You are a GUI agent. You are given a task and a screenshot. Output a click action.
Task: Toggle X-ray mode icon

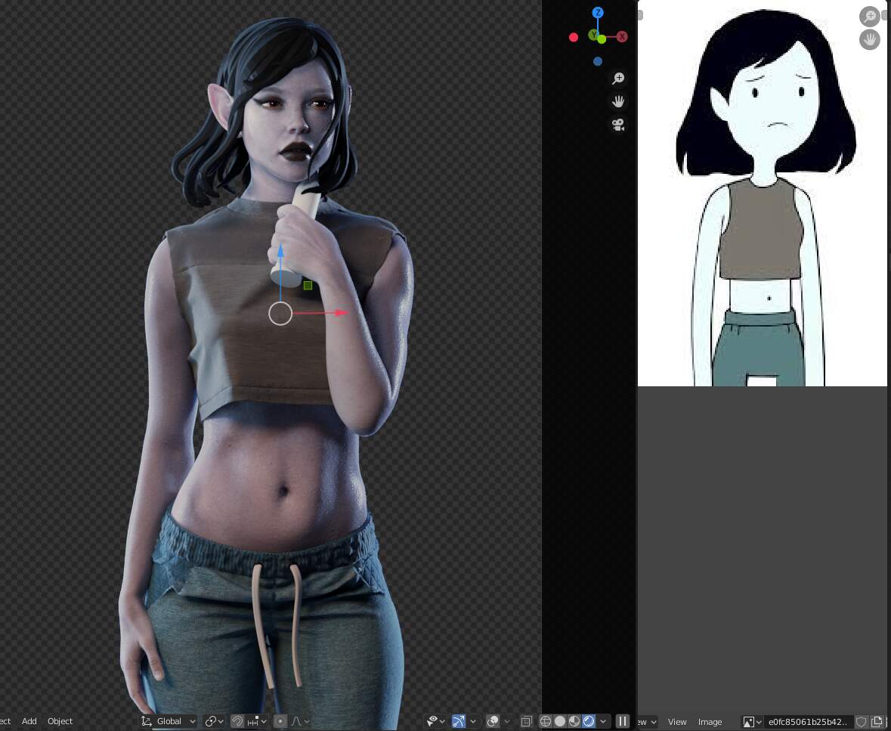point(526,721)
